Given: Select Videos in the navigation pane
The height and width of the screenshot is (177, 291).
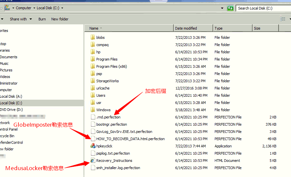Looking at the screenshot, I should click(5, 77).
